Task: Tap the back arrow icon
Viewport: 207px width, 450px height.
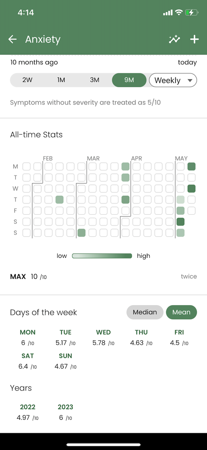Action: (13, 39)
